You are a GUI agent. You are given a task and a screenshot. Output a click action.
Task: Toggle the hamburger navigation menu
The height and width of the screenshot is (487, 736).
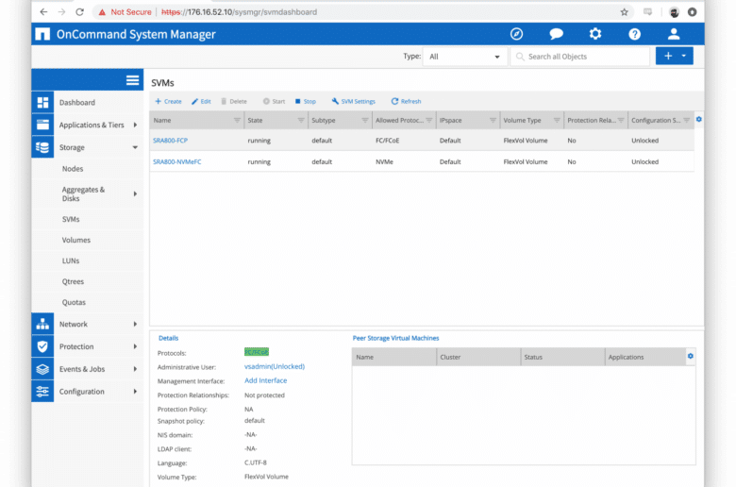click(132, 80)
